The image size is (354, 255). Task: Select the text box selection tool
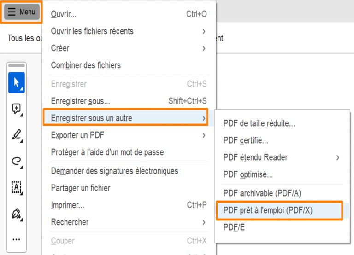[17, 187]
